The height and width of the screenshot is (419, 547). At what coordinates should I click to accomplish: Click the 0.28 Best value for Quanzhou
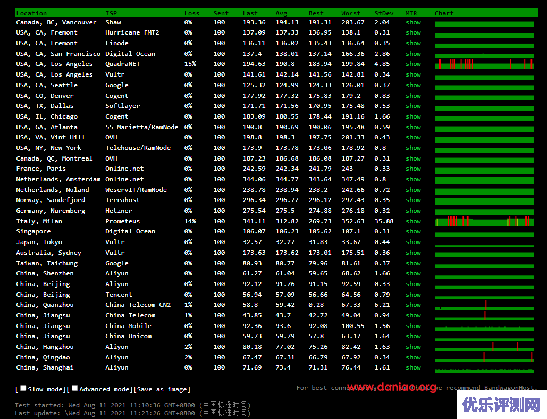(316, 305)
